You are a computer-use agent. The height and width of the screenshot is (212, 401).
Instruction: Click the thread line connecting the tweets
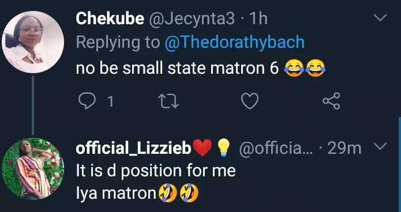click(33, 105)
